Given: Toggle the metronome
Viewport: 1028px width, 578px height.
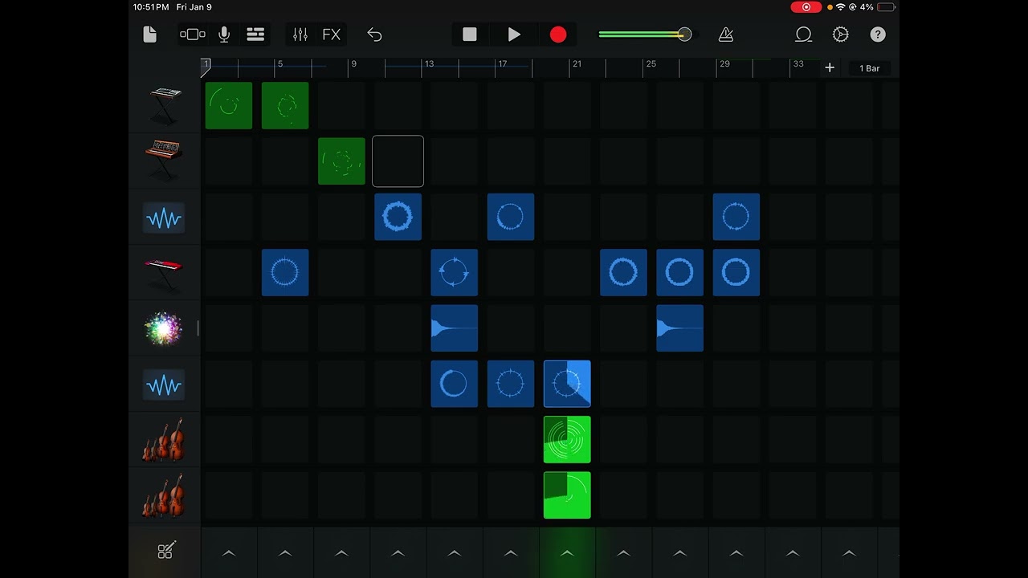Looking at the screenshot, I should [x=725, y=35].
